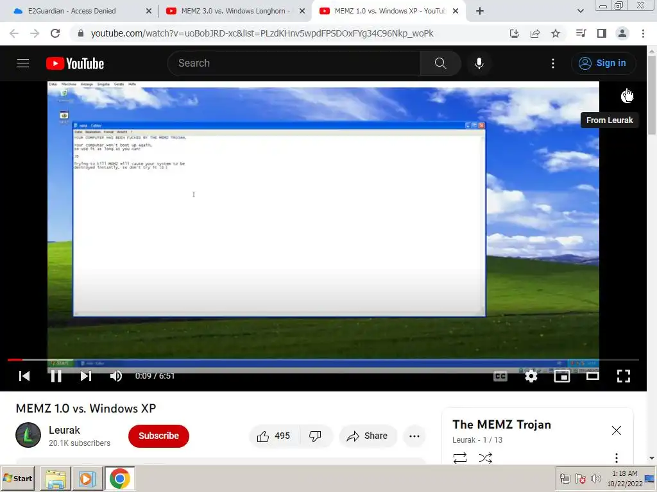Start voice search with microphone icon
Image resolution: width=657 pixels, height=492 pixels.
(479, 63)
